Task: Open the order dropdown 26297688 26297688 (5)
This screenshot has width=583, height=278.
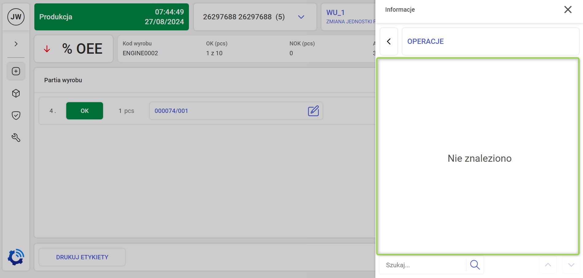Action: click(255, 17)
